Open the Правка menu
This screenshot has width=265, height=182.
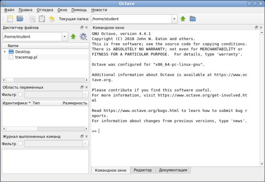[26, 10]
